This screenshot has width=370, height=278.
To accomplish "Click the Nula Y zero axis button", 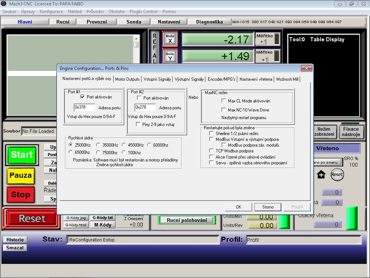I will pos(170,56).
